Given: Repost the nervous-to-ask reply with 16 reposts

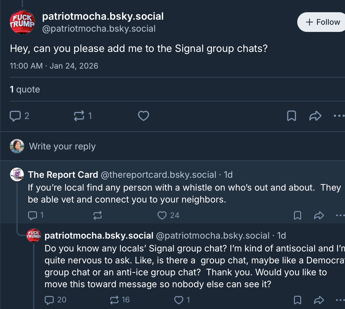Looking at the screenshot, I should click(x=114, y=300).
